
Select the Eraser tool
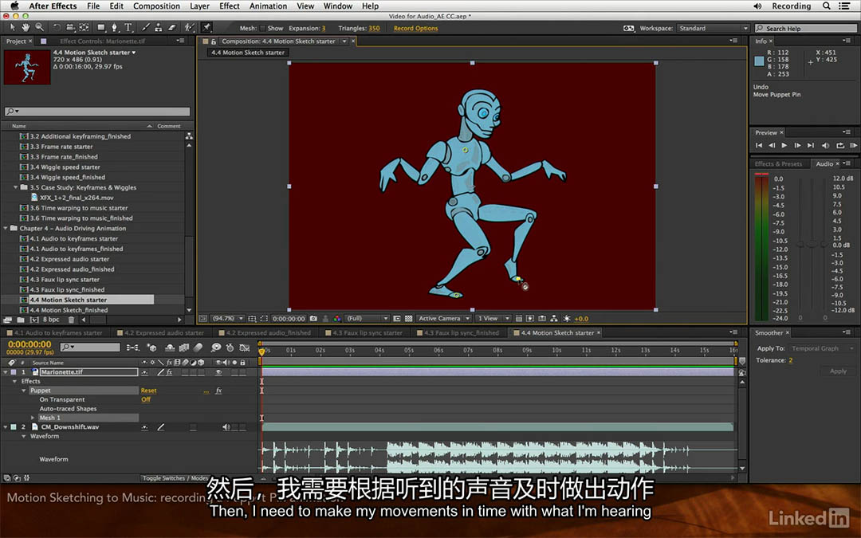click(172, 27)
